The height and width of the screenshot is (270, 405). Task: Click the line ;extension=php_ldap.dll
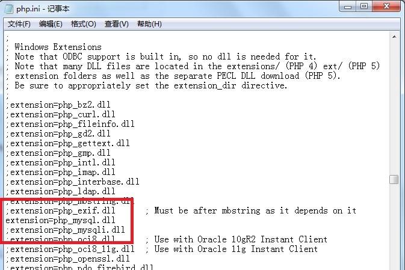(60, 191)
